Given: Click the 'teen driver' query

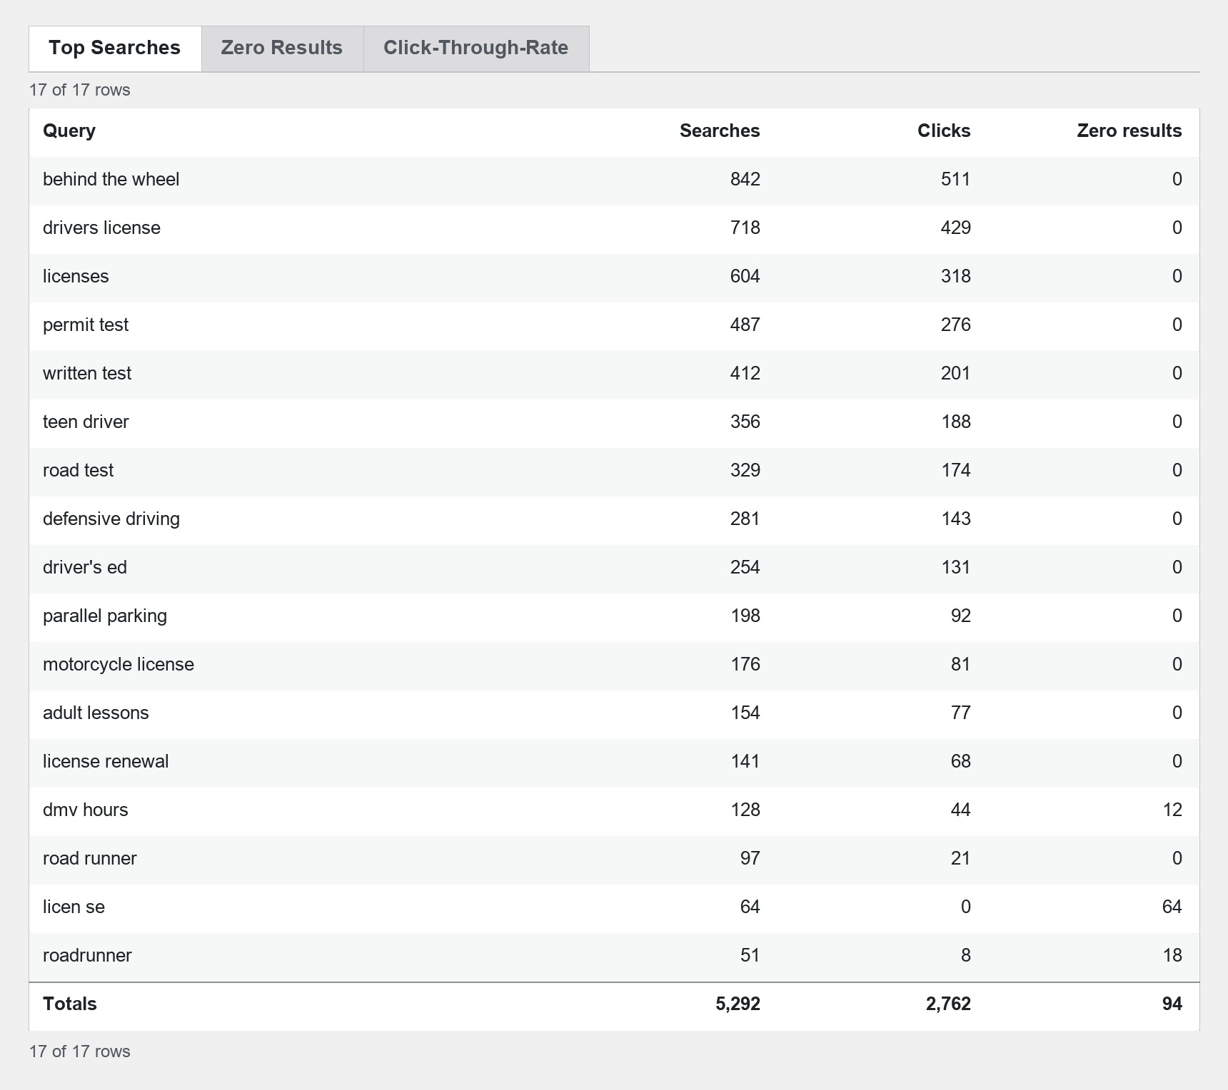Looking at the screenshot, I should [x=86, y=422].
